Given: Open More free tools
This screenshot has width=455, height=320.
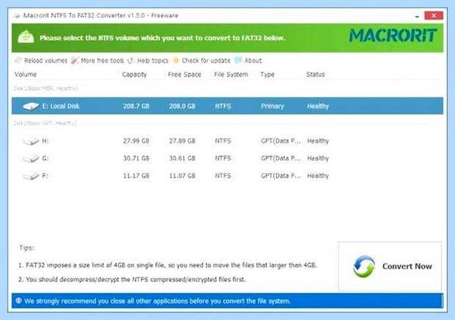Looking at the screenshot, I should point(98,61).
